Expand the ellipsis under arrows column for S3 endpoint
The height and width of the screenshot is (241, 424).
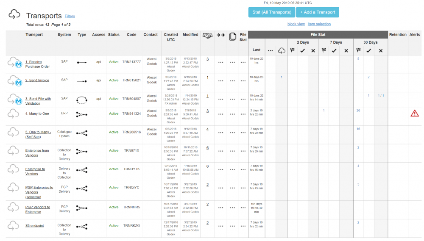click(x=220, y=226)
